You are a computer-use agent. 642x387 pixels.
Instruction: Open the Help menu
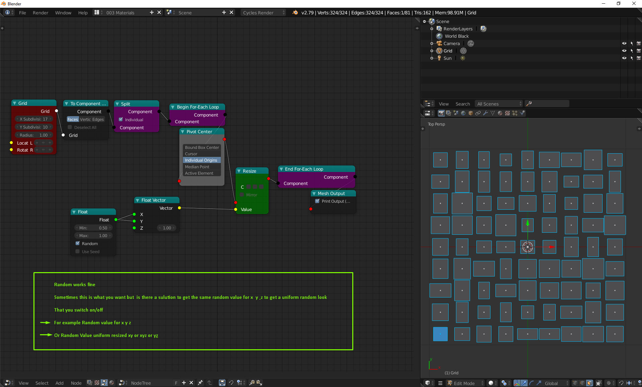[x=83, y=13]
